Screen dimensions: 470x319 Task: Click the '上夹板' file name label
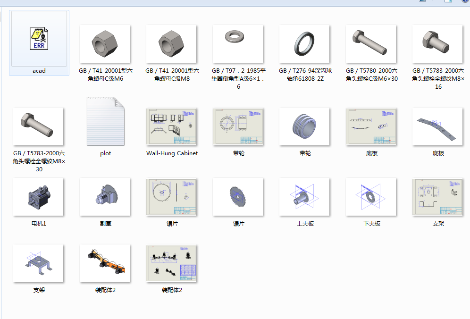pos(305,224)
